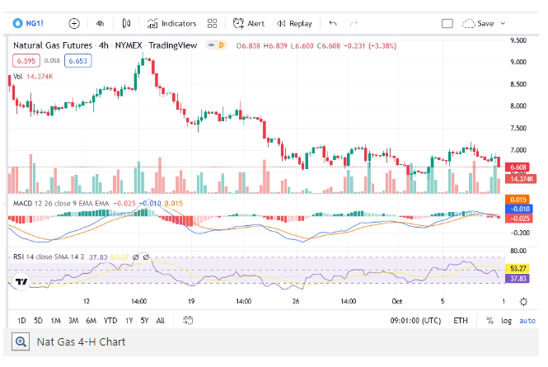Toggle auto scale mode
This screenshot has height=367, width=548.
(x=527, y=321)
